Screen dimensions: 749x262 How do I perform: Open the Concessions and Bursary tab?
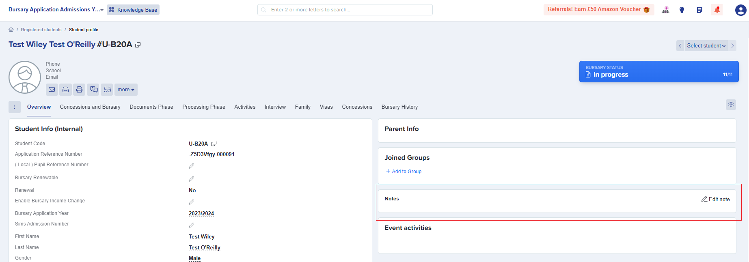click(90, 107)
